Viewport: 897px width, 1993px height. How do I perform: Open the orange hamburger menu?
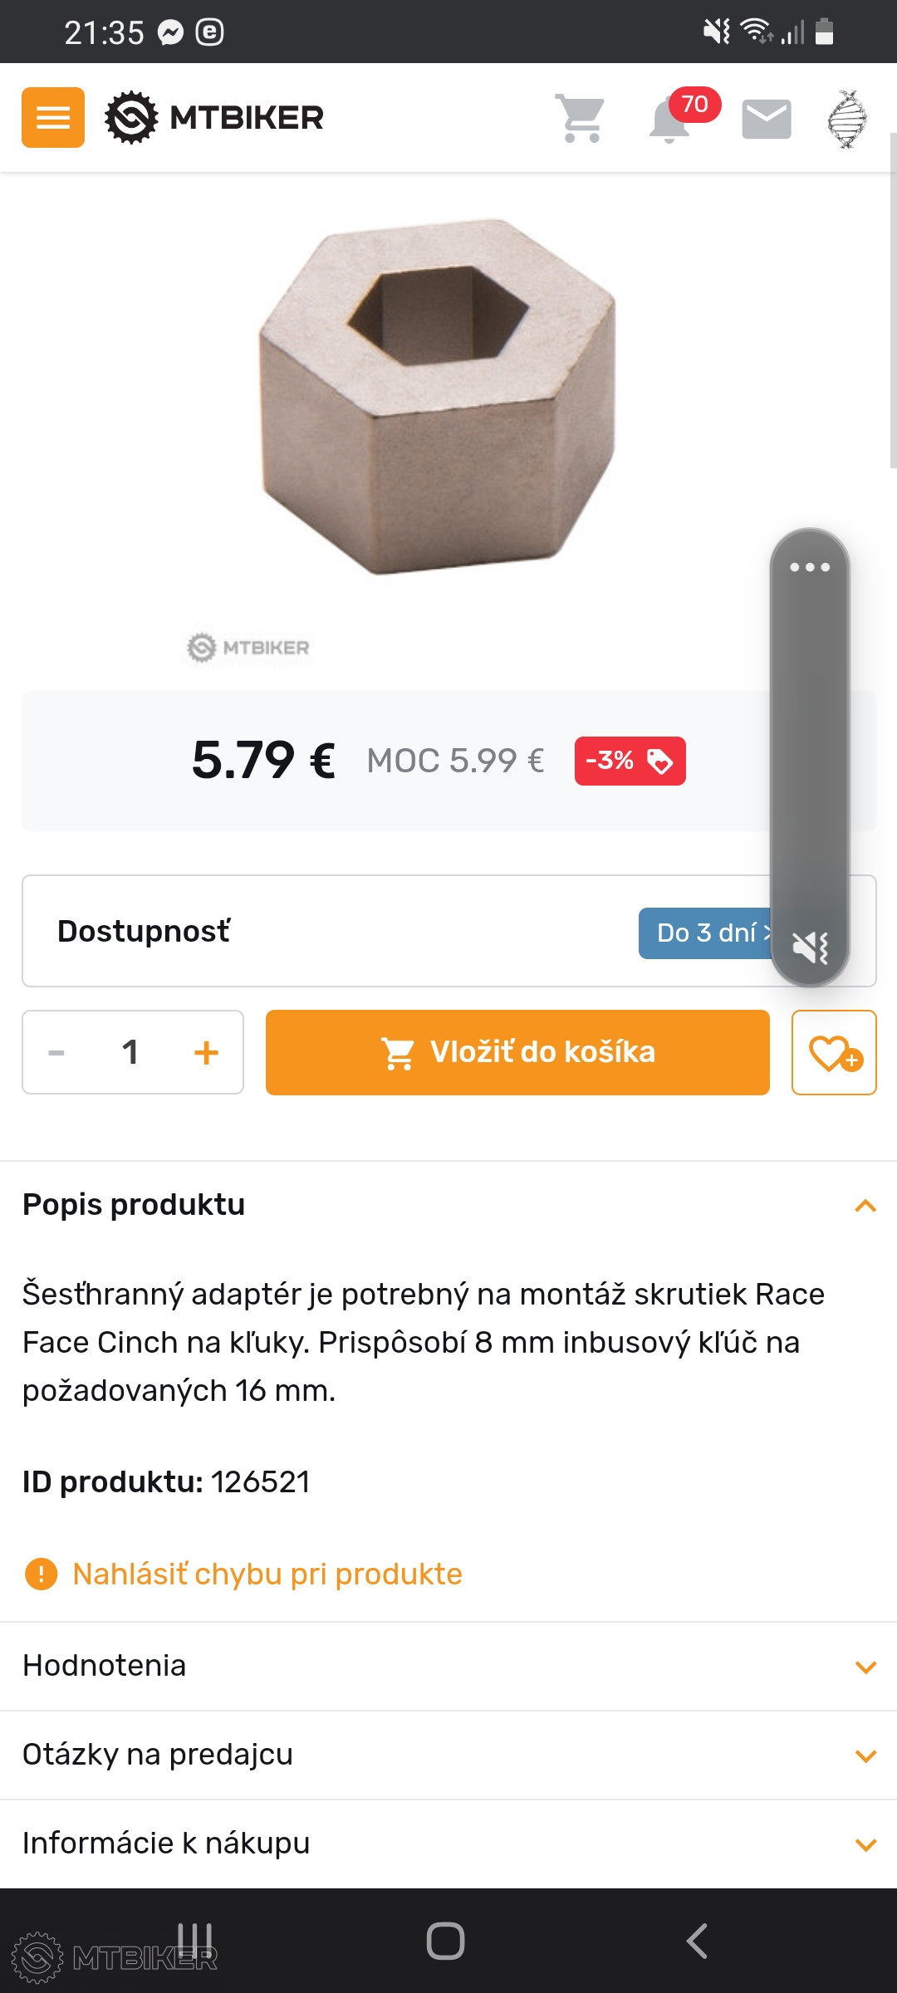click(53, 118)
